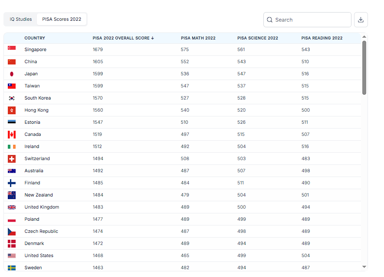
Task: Click the Estonia flag icon
Action: pos(12,122)
